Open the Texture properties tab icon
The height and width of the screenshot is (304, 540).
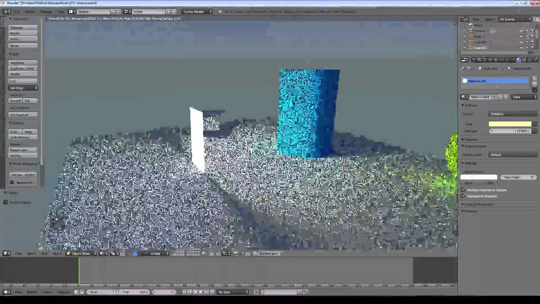[x=524, y=60]
